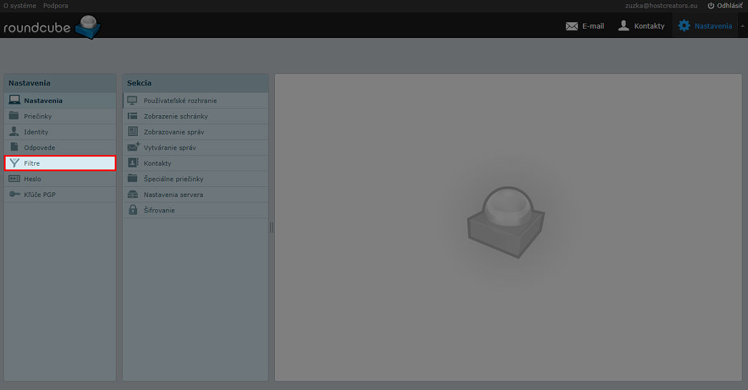Click the Kontakty address book icon in Sekcia
Screen dimensions: 748x390
coord(133,163)
